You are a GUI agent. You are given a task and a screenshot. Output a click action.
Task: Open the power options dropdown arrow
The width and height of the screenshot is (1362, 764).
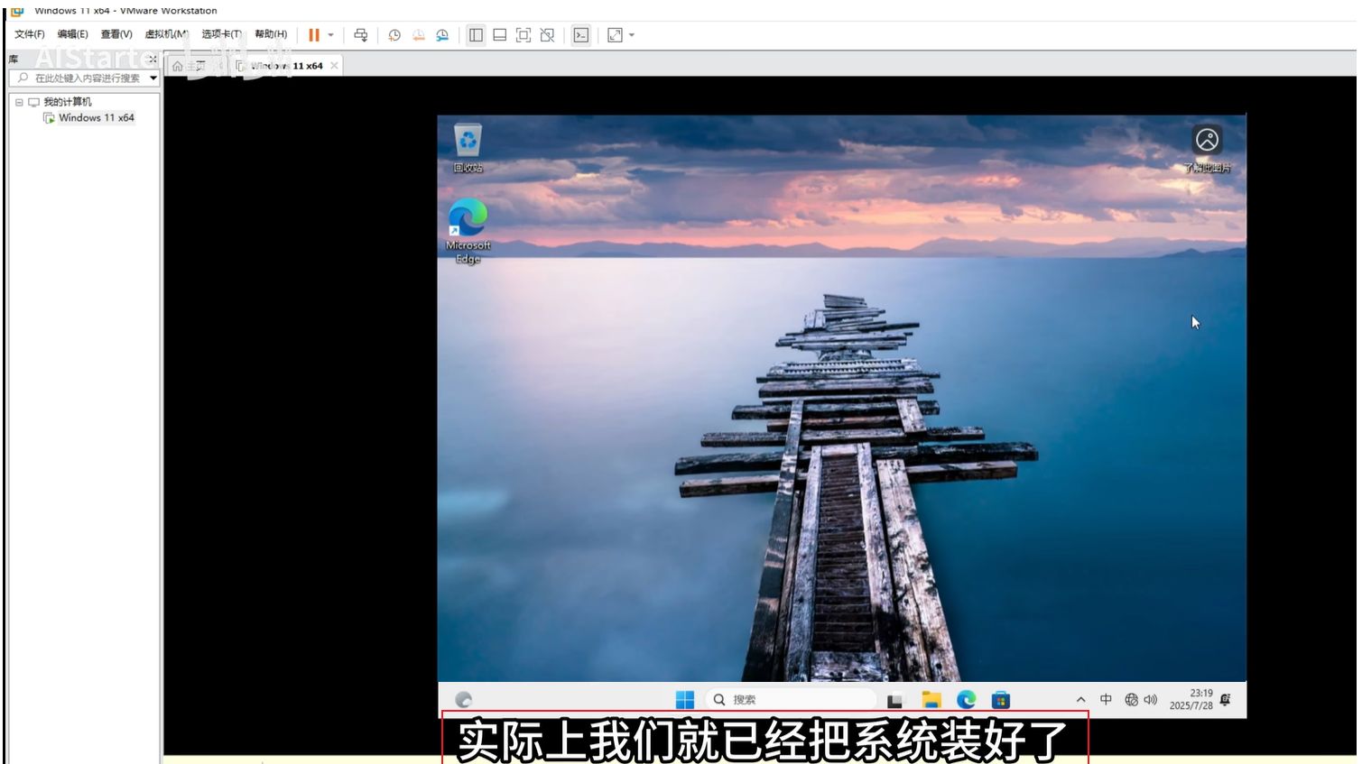coord(331,35)
